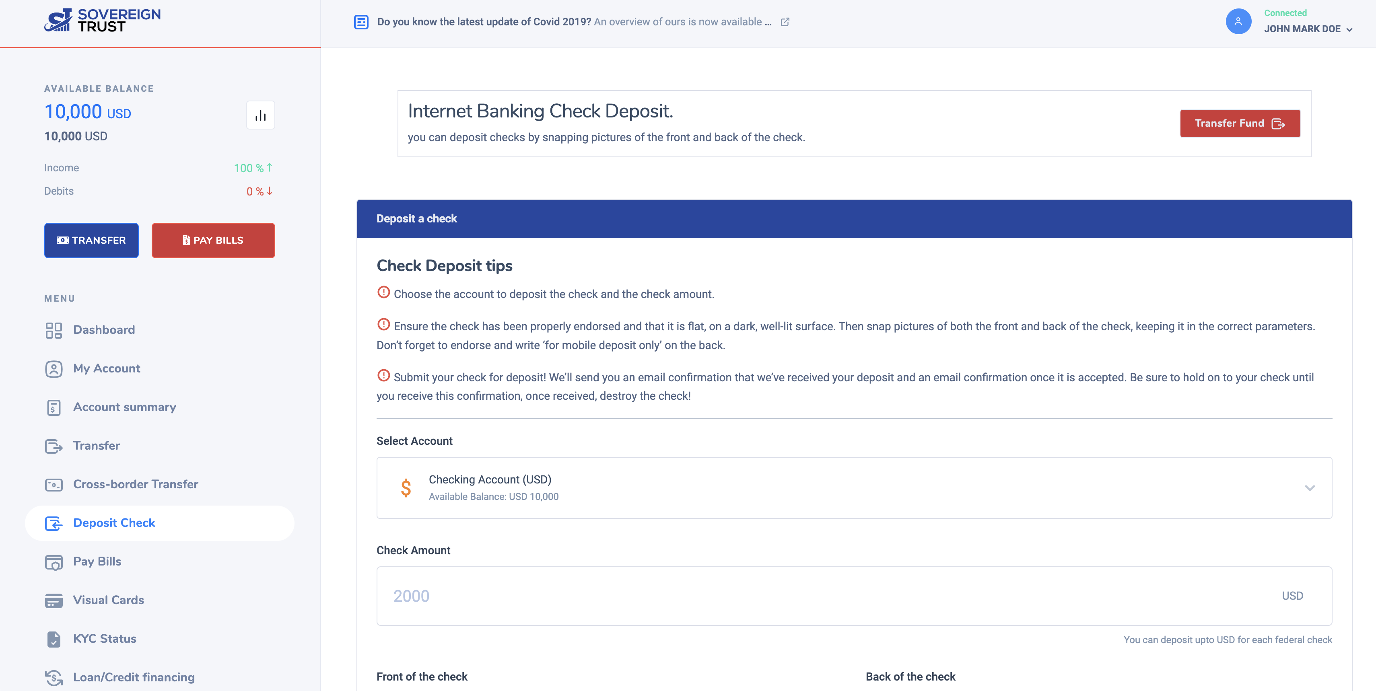1376x691 pixels.
Task: Click the KYC Status document icon
Action: 54,639
